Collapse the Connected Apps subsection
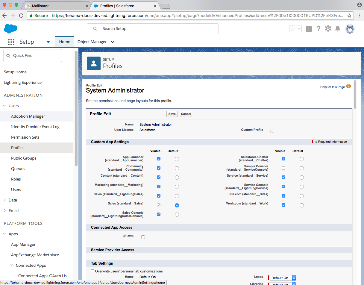The height and width of the screenshot is (285, 364). (x=12, y=265)
